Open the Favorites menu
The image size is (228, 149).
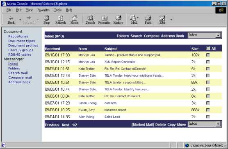point(43,10)
